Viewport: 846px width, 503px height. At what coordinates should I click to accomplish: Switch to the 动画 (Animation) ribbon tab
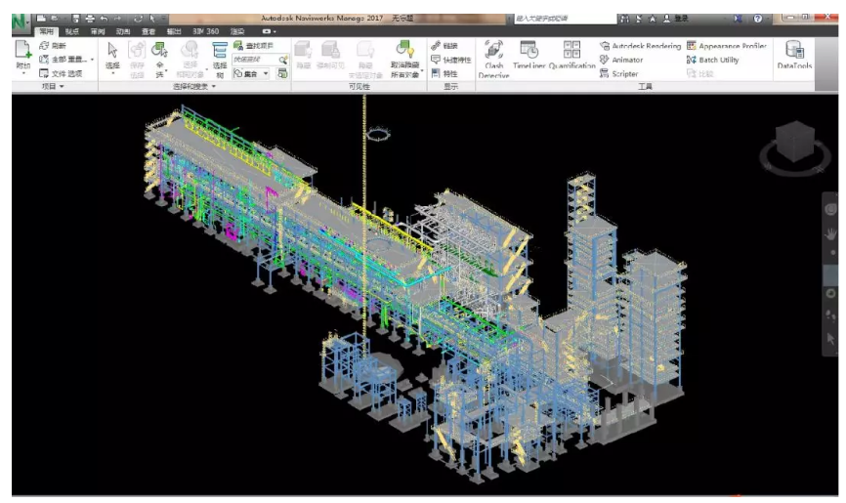tap(123, 31)
